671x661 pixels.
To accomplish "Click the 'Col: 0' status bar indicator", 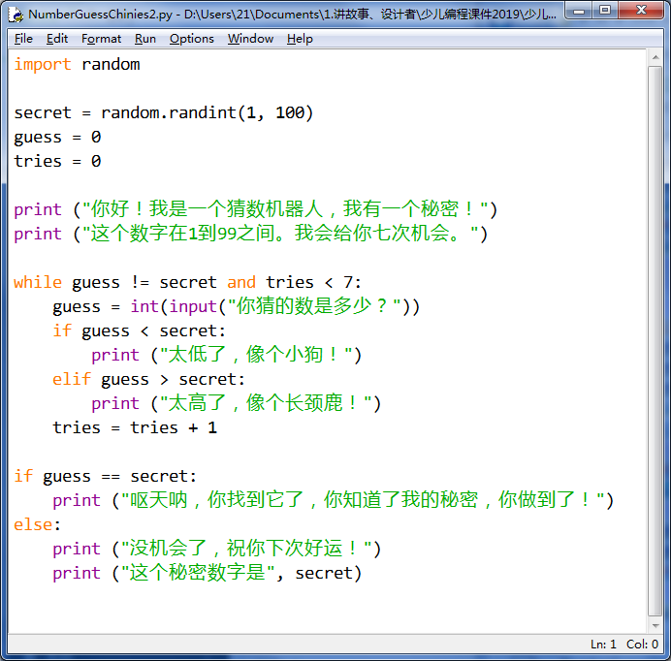I will pos(642,645).
